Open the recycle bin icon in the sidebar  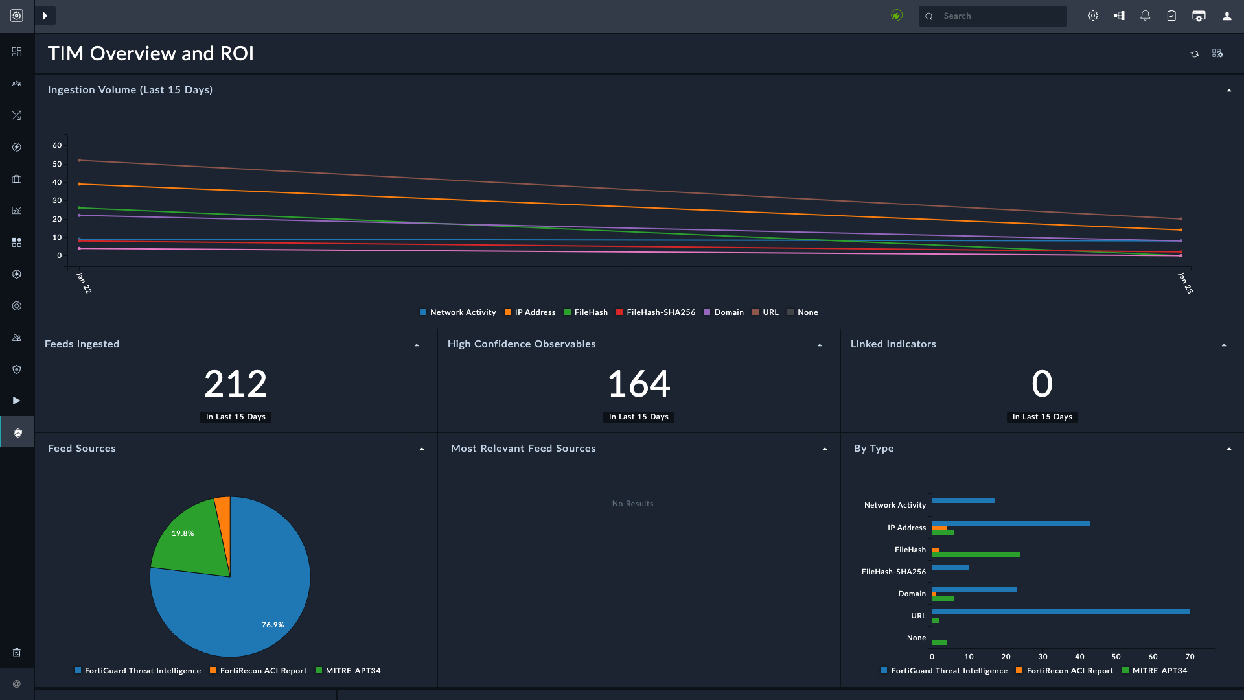click(x=17, y=653)
